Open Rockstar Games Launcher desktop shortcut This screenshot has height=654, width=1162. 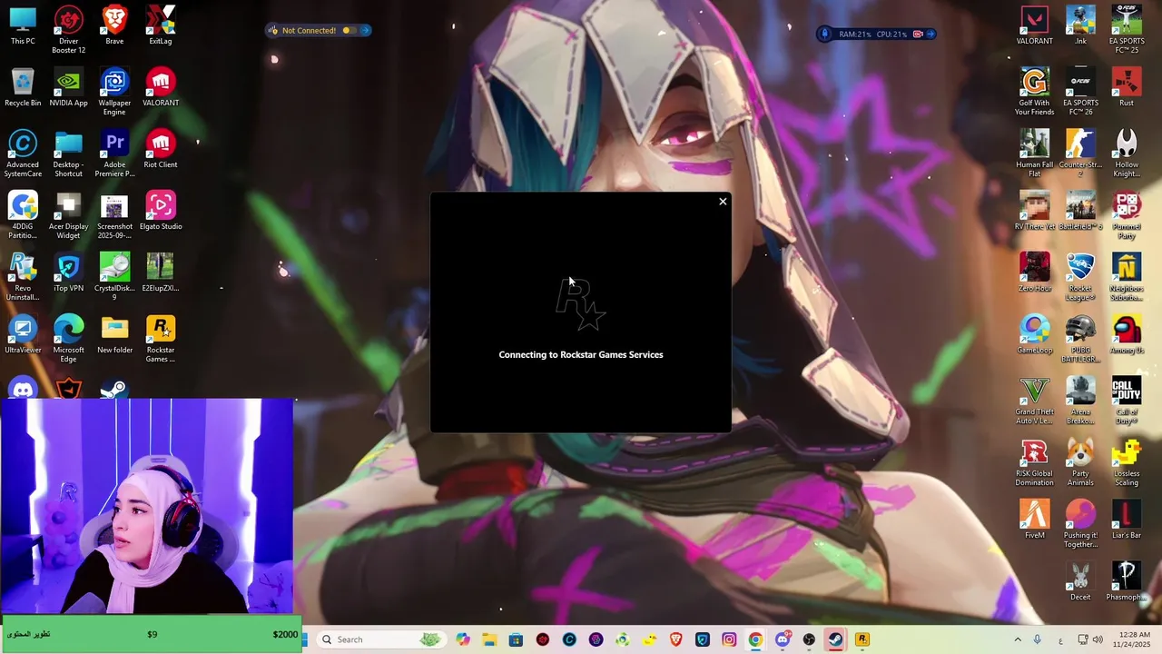(161, 339)
